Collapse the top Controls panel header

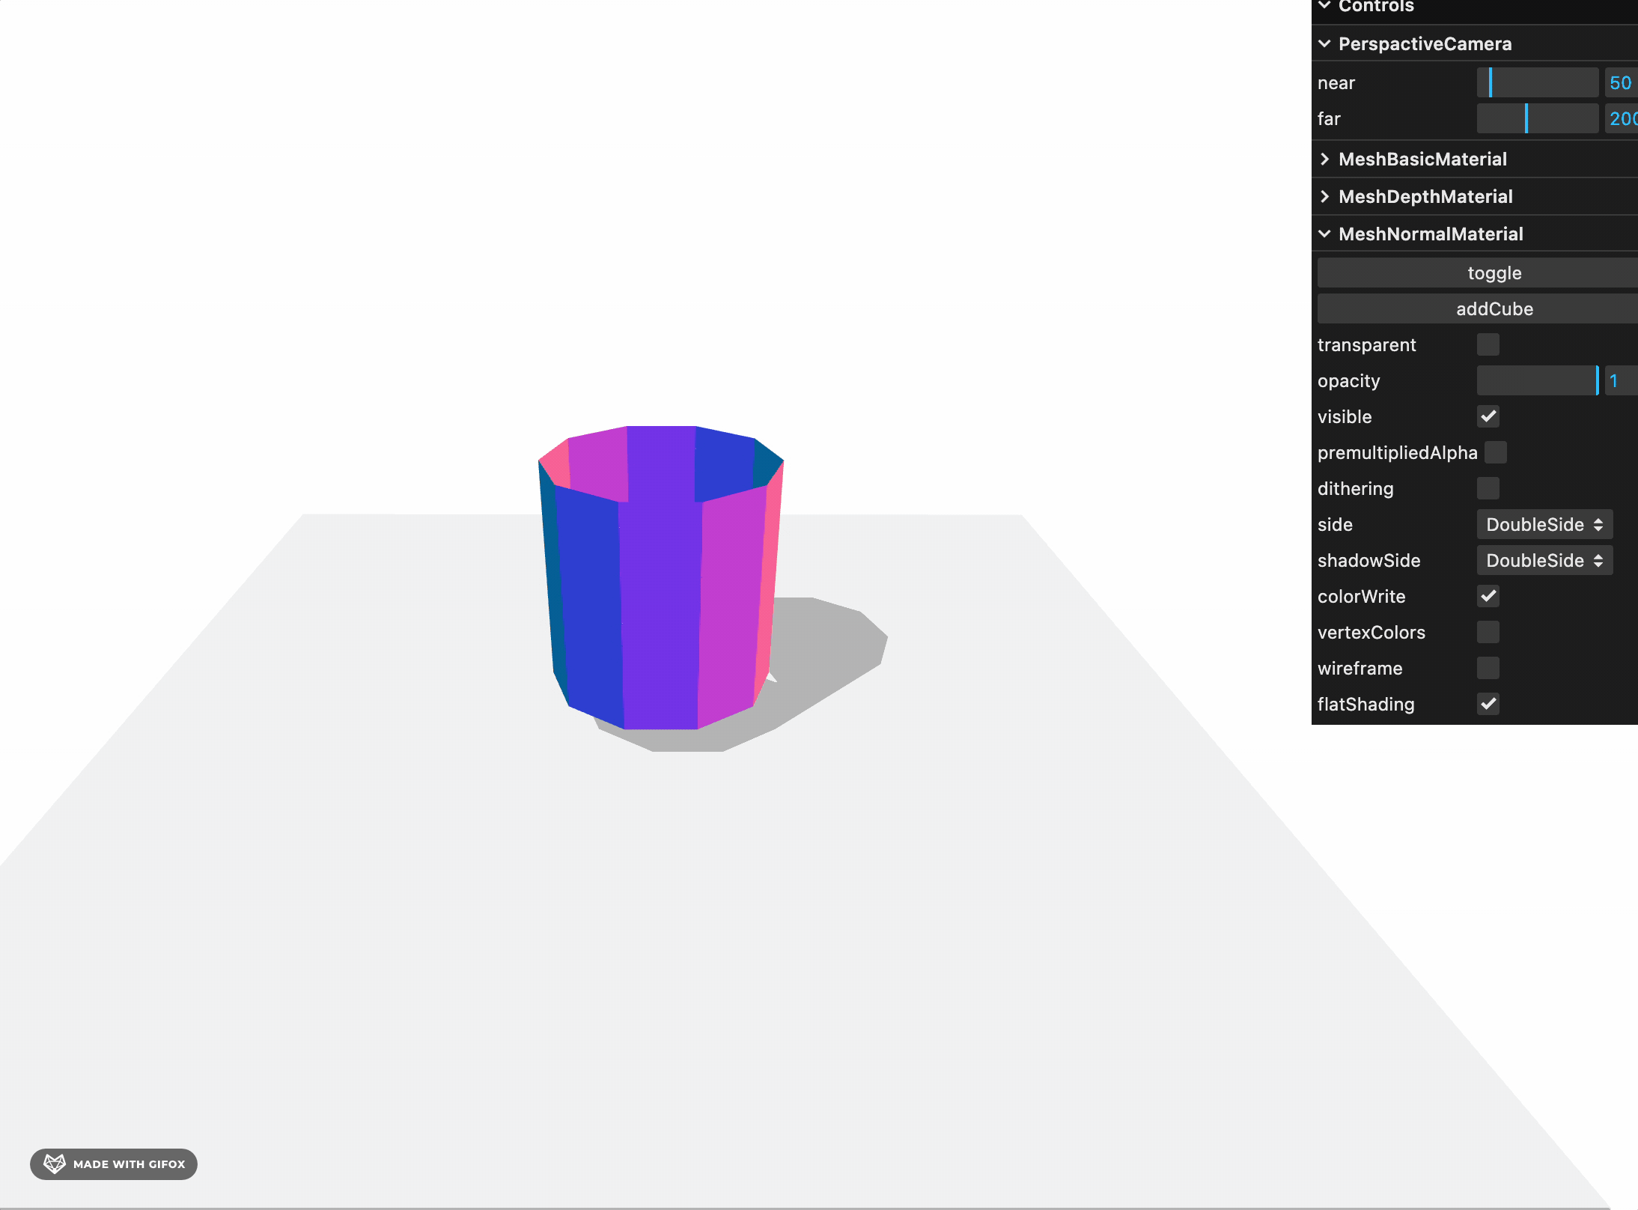[1376, 7]
